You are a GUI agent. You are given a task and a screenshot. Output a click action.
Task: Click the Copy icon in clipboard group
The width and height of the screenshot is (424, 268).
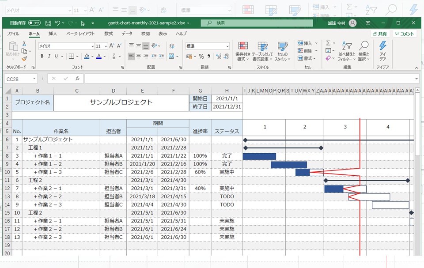[24, 51]
